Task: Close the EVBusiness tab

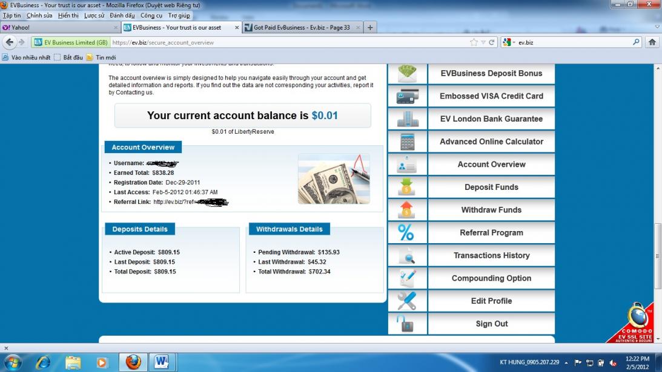Action: 236,27
